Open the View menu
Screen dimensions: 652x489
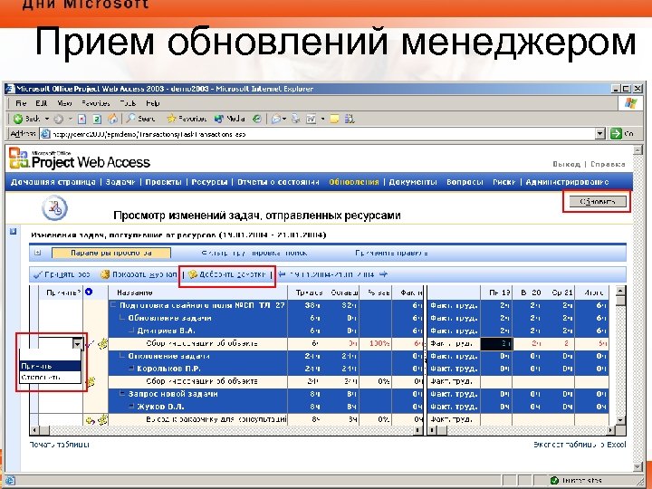click(64, 103)
